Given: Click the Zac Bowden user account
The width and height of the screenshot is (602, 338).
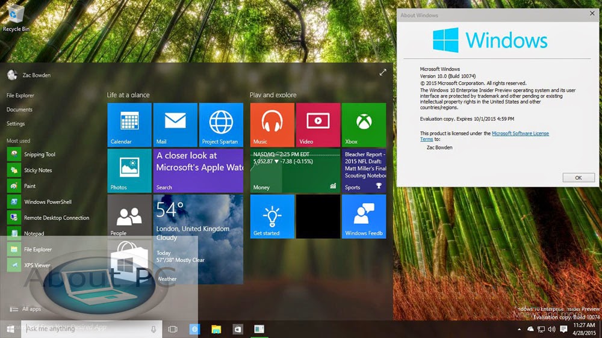Looking at the screenshot, I should (x=29, y=75).
